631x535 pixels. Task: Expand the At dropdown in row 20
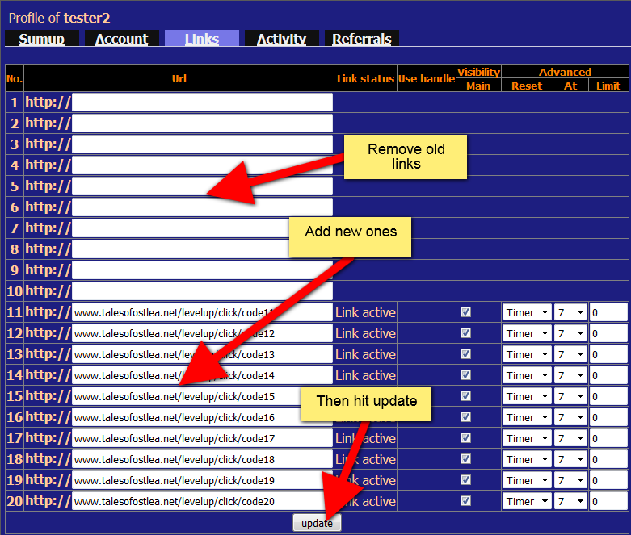[x=570, y=501]
